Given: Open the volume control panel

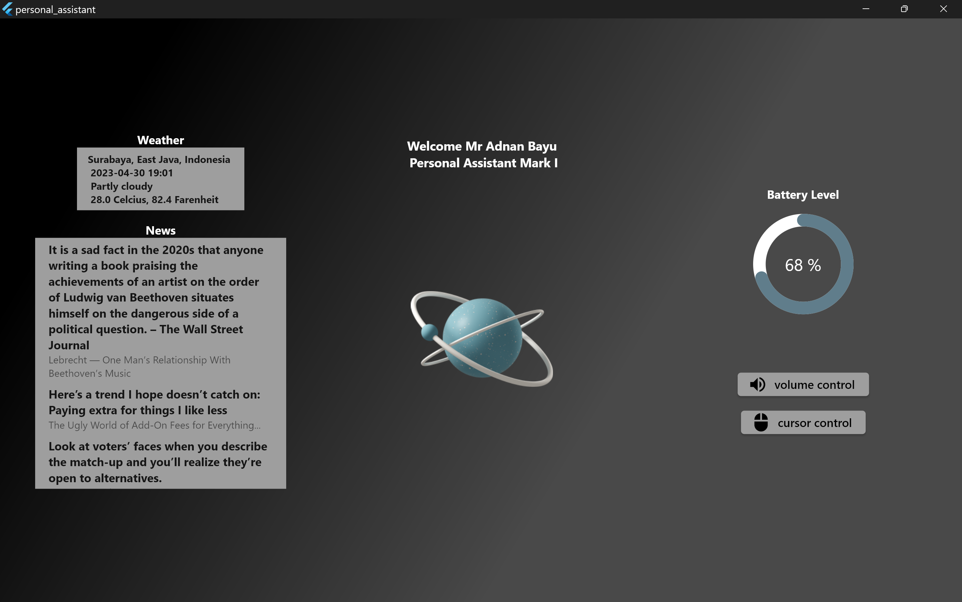Looking at the screenshot, I should (803, 384).
